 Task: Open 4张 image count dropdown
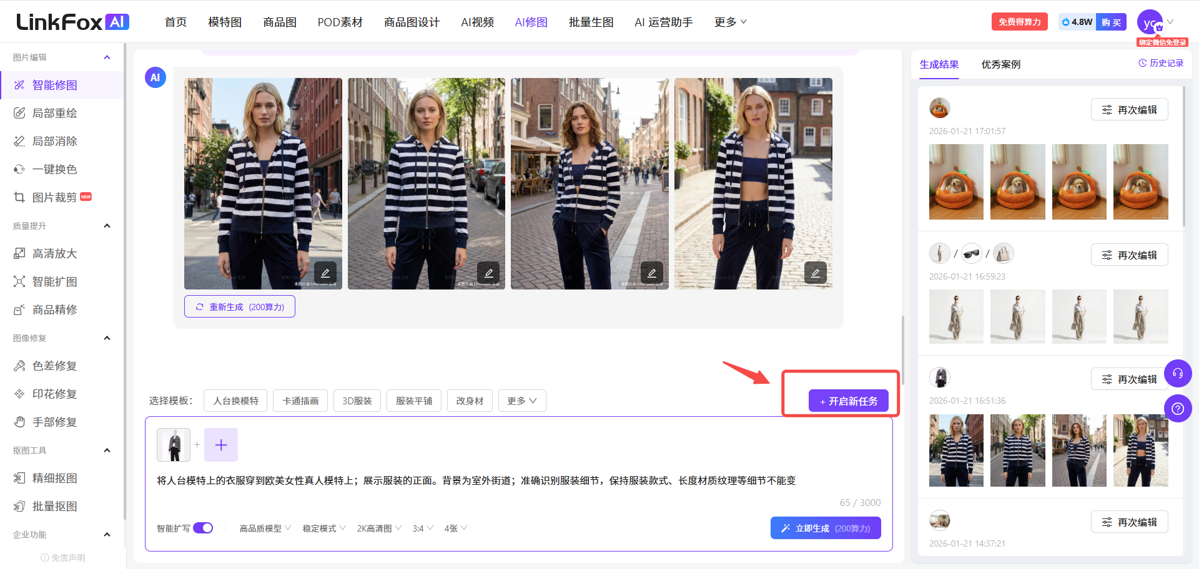click(456, 528)
